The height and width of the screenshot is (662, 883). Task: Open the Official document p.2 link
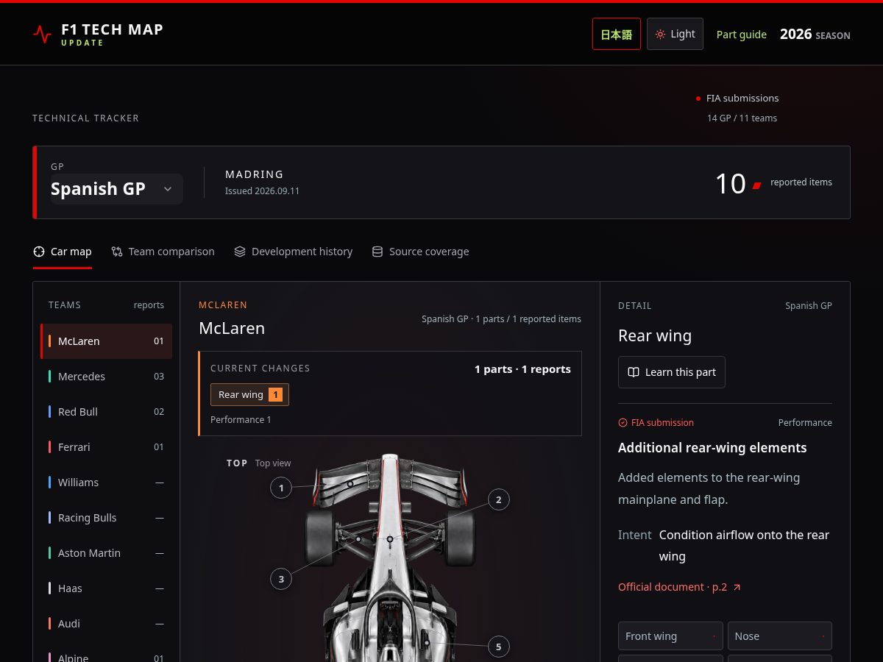click(x=679, y=587)
